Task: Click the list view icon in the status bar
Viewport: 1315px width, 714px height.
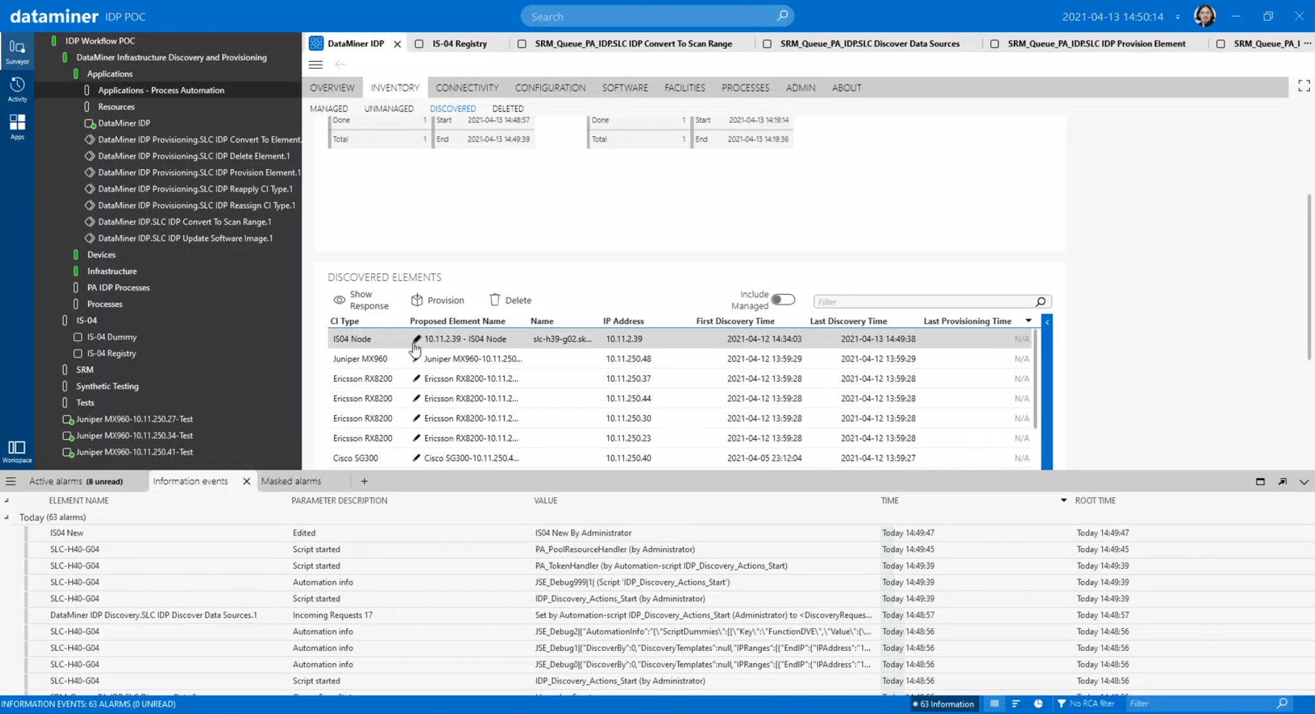Action: [x=995, y=704]
